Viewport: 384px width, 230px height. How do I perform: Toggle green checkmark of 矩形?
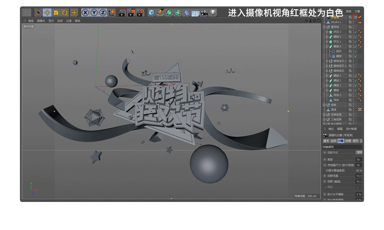[356, 51]
